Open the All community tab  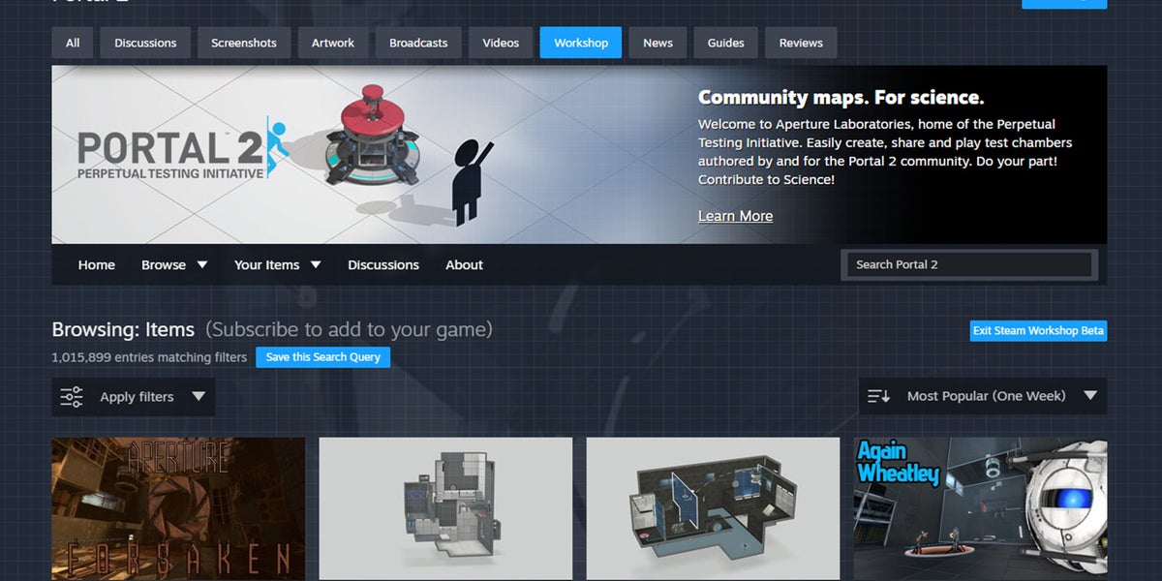point(73,43)
